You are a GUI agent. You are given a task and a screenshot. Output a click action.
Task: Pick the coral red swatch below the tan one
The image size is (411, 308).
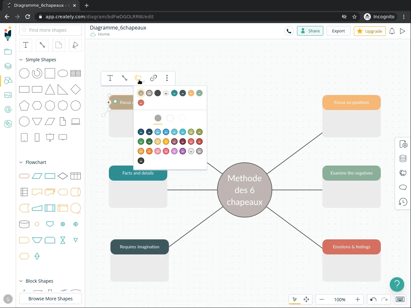[x=141, y=103]
